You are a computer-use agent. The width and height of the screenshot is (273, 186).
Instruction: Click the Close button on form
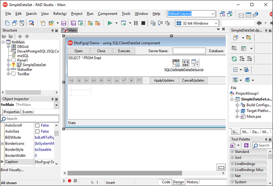point(101,51)
